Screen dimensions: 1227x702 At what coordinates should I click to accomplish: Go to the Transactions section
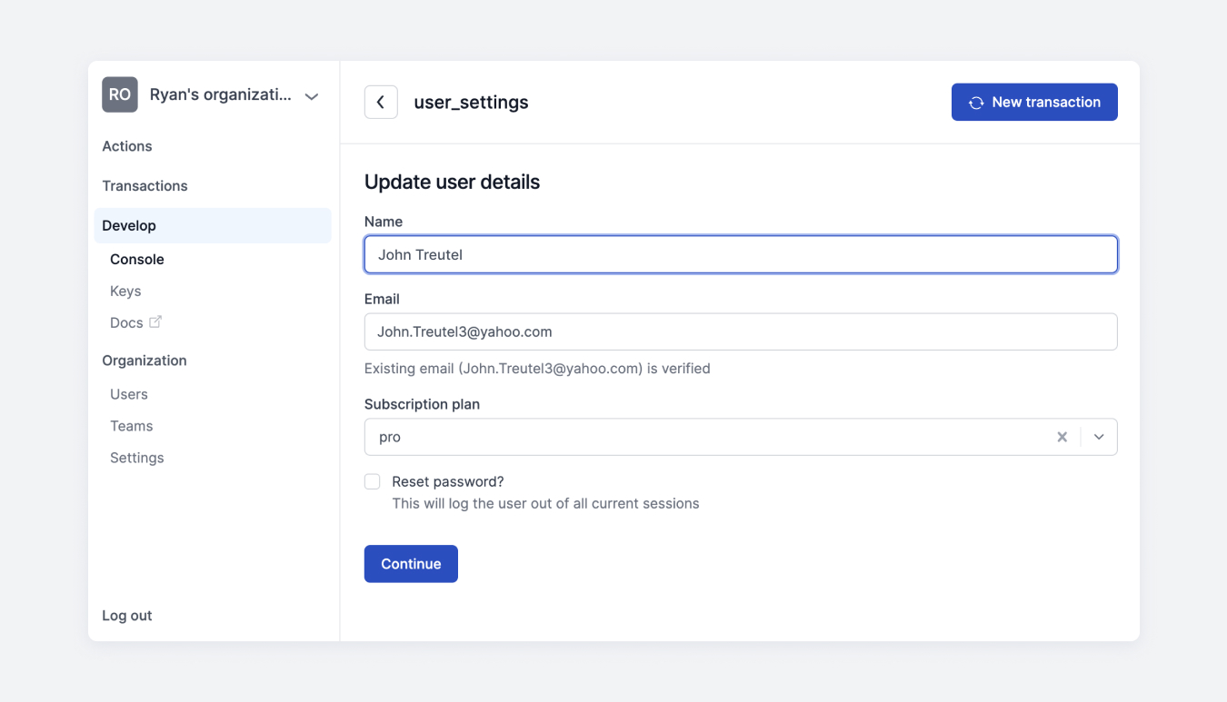145,185
